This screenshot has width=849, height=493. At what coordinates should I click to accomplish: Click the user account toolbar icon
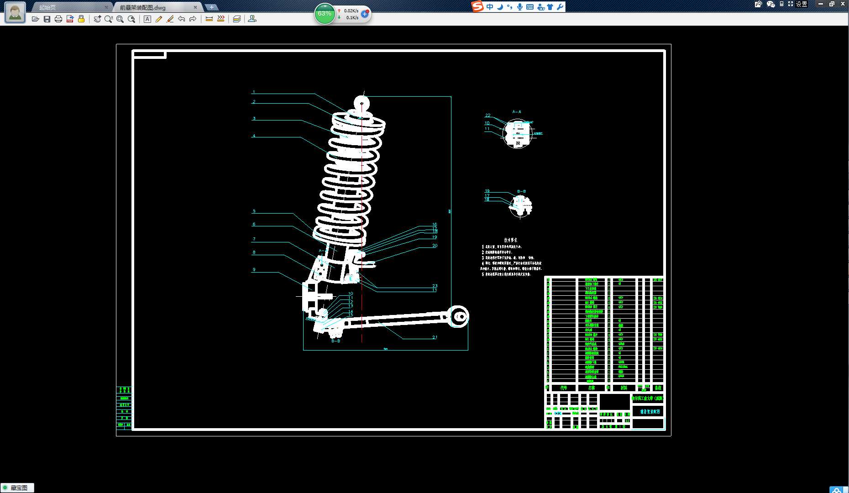click(x=252, y=19)
